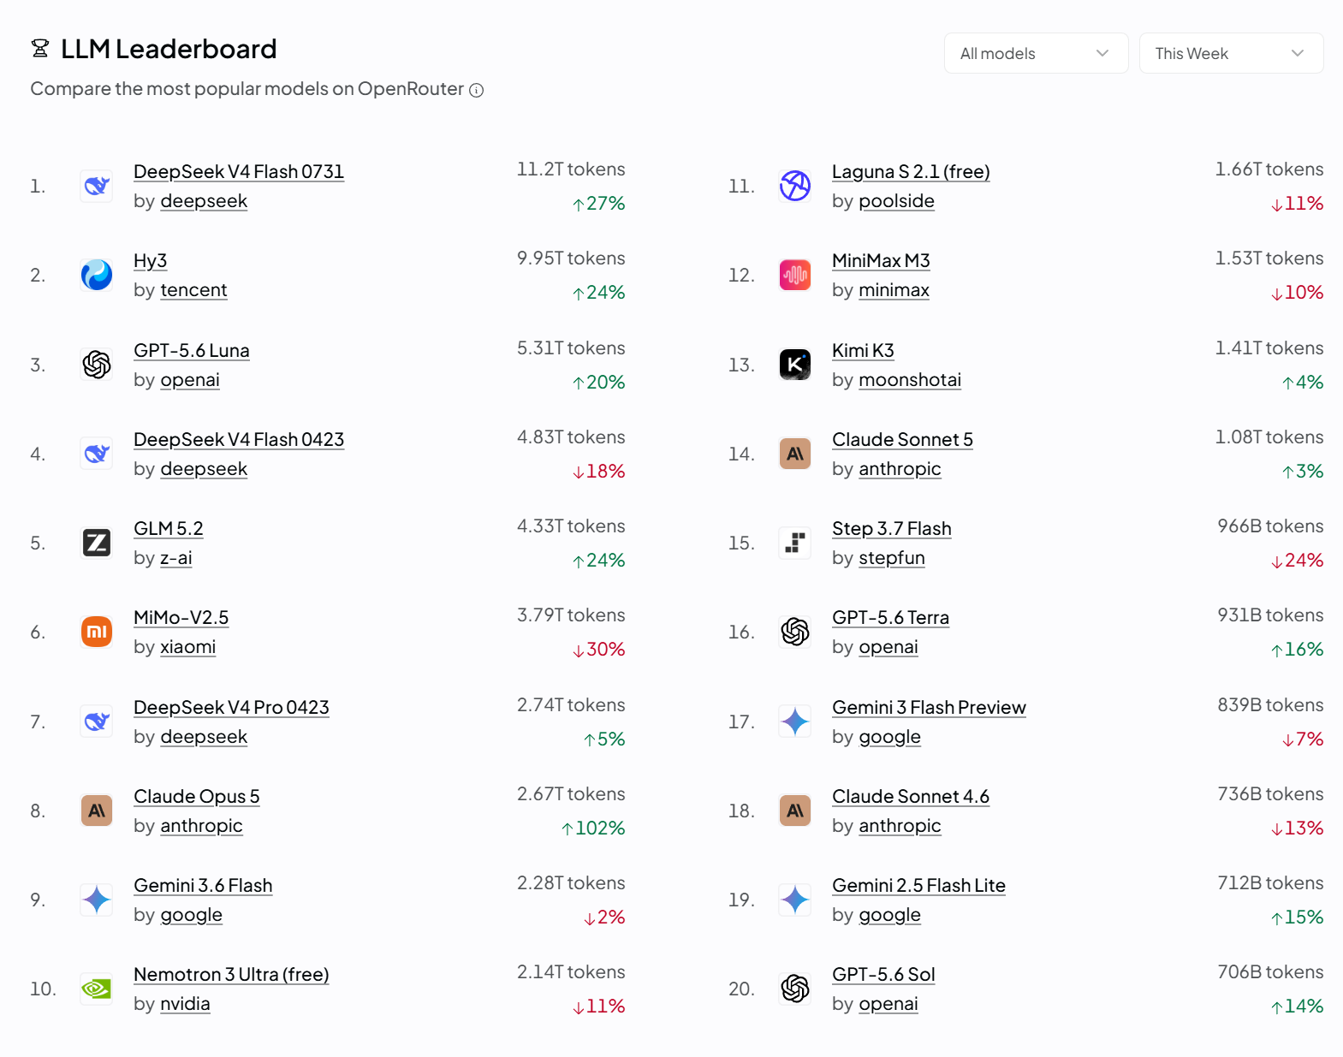
Task: Click the LLM Leaderboard trophy icon
Action: click(40, 49)
